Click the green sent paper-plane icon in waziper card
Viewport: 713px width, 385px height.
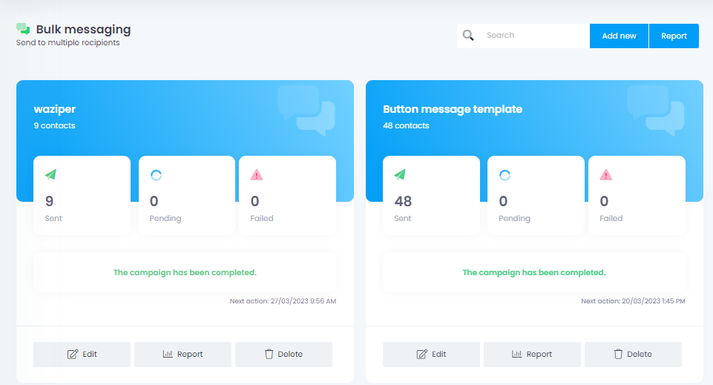[50, 175]
